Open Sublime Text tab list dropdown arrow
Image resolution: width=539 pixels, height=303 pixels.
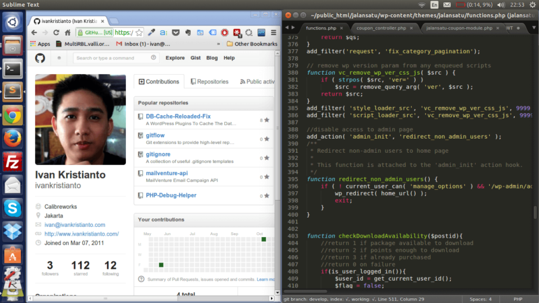534,28
